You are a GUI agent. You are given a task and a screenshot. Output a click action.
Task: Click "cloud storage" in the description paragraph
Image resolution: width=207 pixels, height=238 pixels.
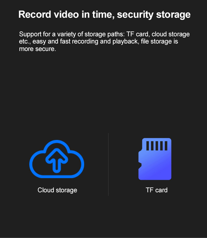click(x=171, y=34)
